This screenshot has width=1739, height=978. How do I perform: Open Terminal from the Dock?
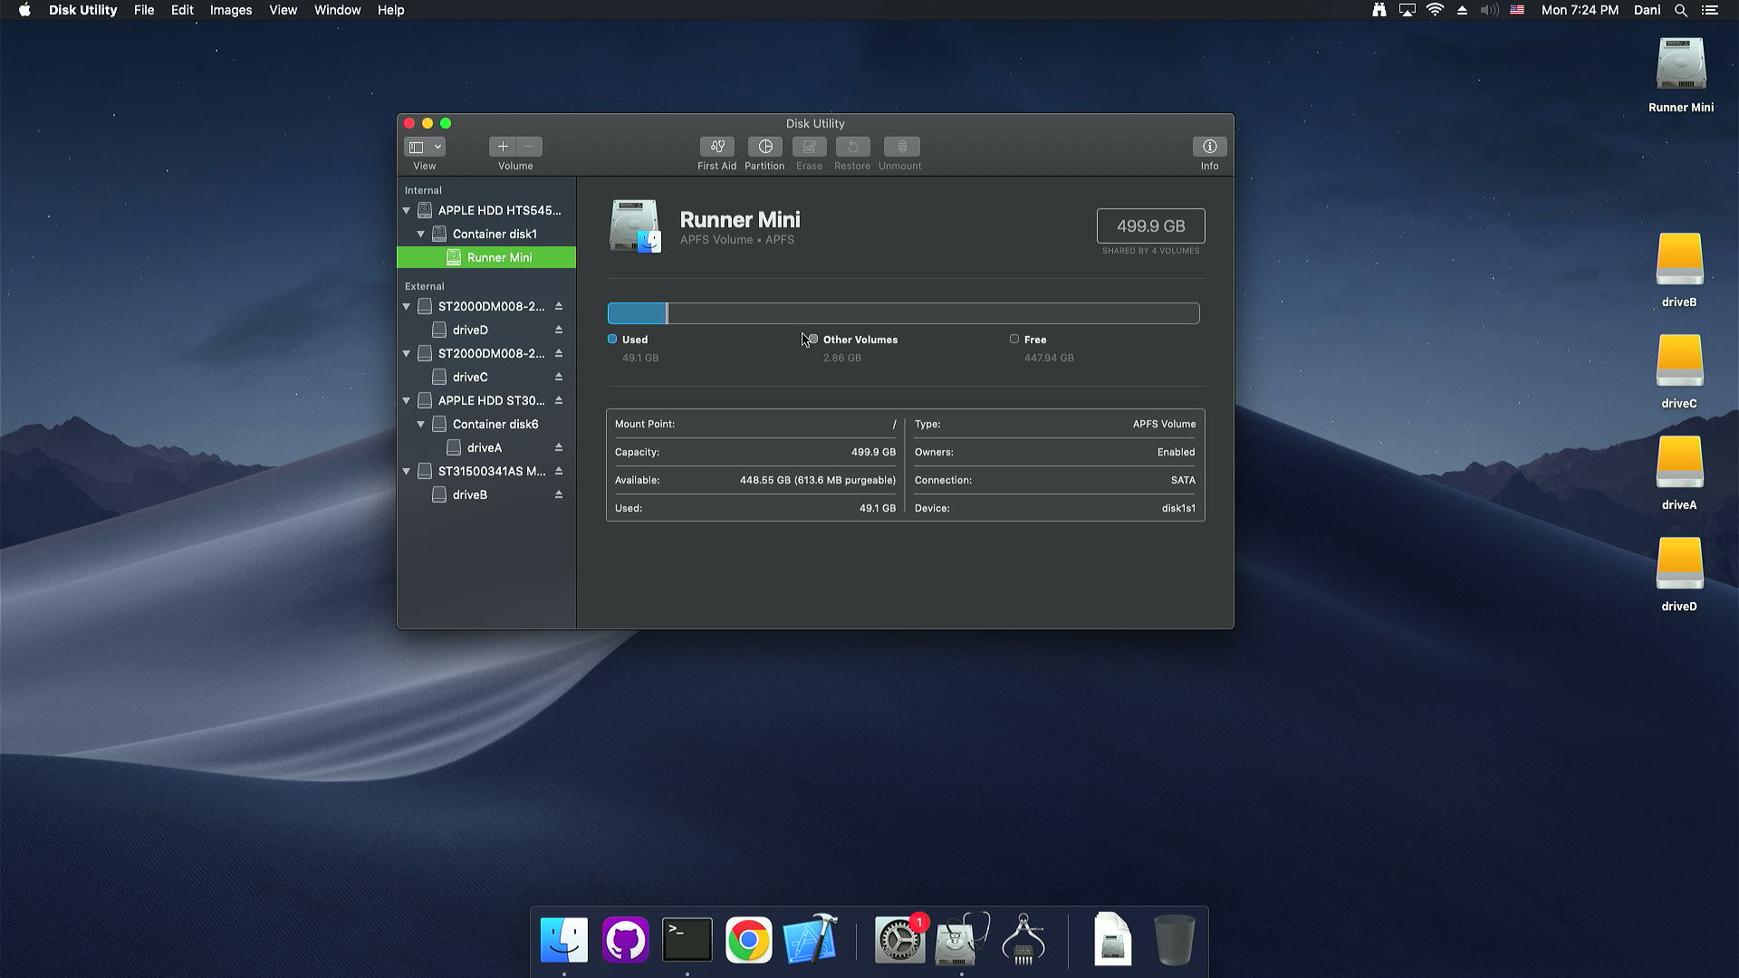pos(687,940)
